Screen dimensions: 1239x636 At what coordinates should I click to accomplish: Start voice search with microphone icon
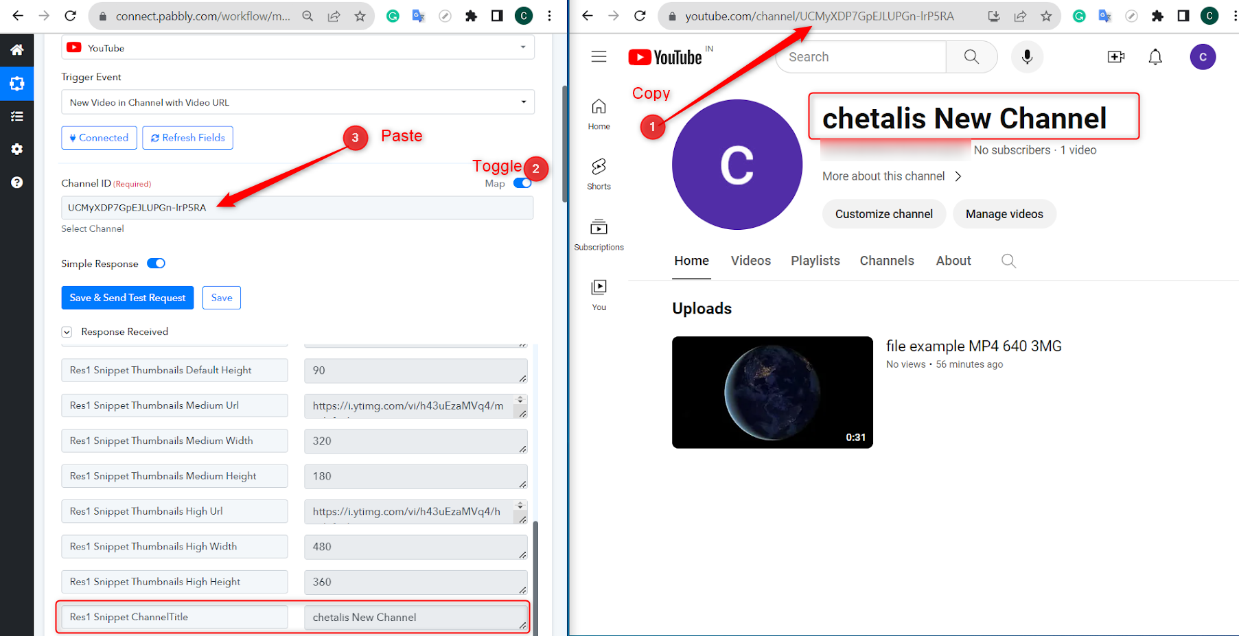coord(1027,57)
